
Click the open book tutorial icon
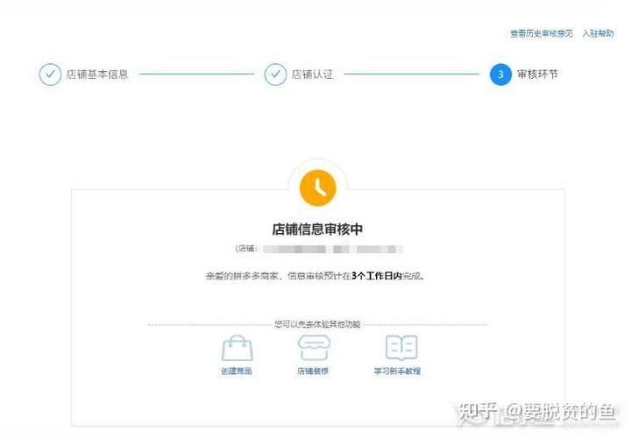pos(401,348)
